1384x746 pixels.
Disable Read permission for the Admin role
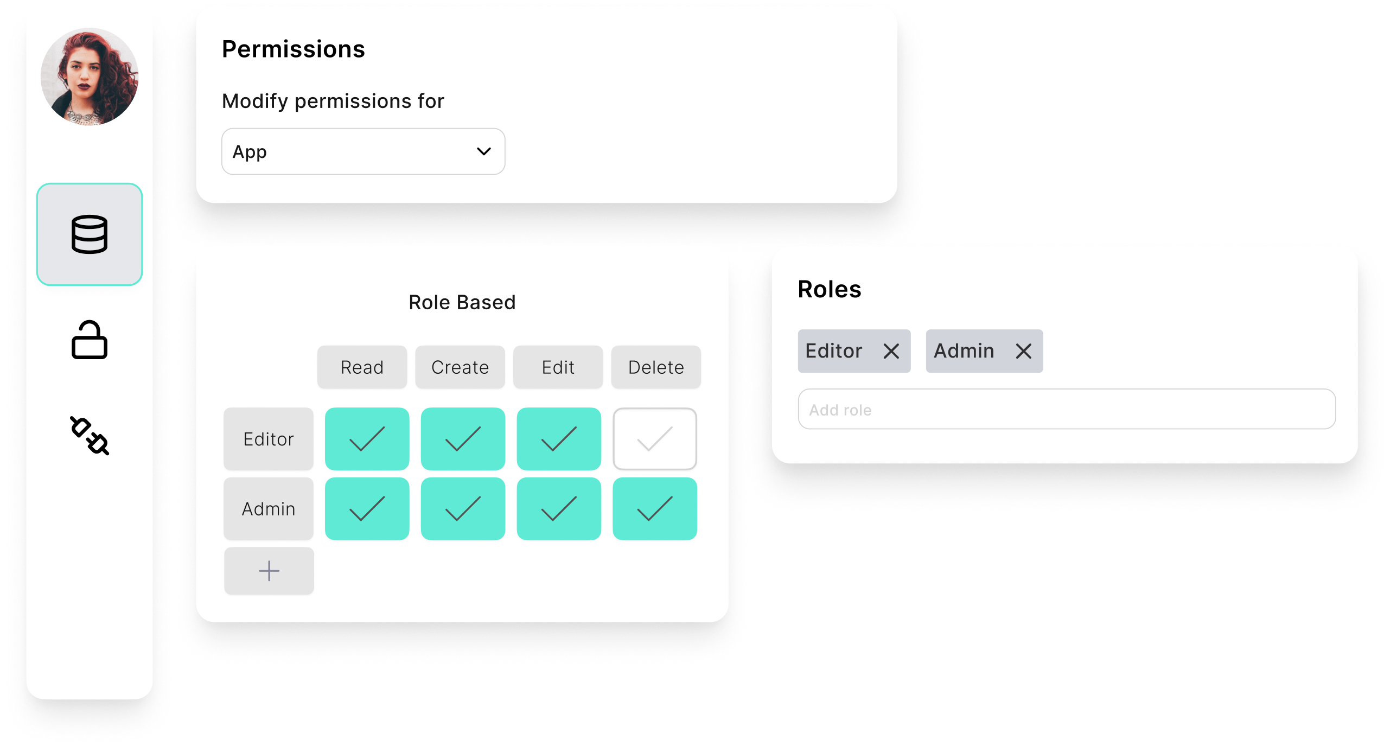tap(367, 508)
